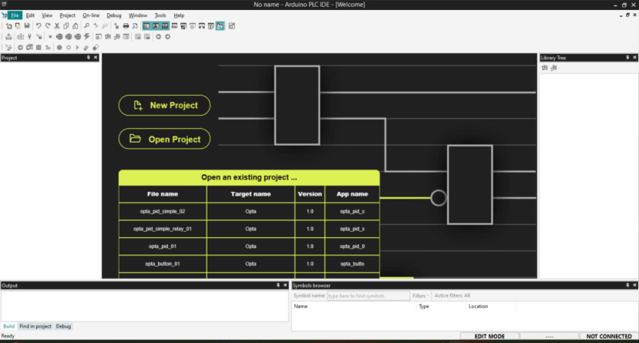The width and height of the screenshot is (639, 343).
Task: Click the first Library Tree toolbar icon
Action: click(x=545, y=68)
